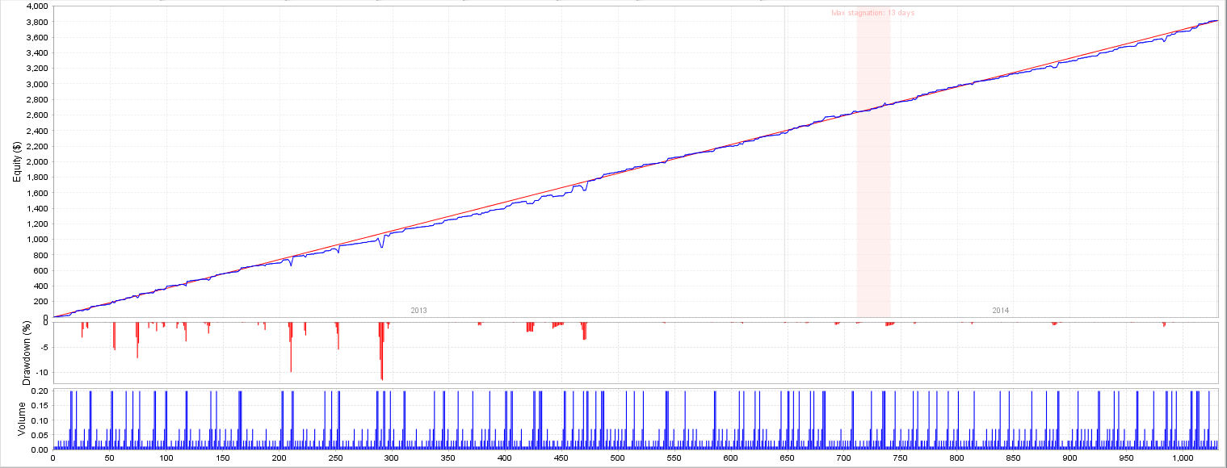Click the 1,400 equity axis value
This screenshot has height=468, width=1227.
(x=36, y=208)
